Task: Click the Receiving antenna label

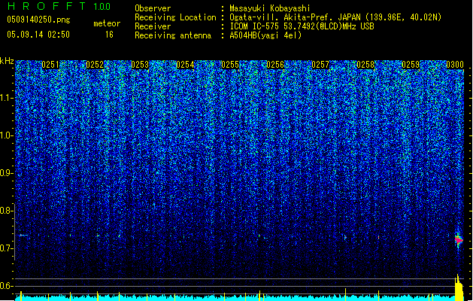Action: coord(173,35)
